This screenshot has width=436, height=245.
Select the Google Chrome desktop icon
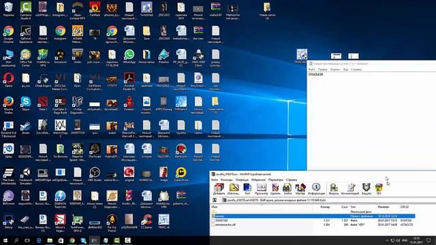9,34
